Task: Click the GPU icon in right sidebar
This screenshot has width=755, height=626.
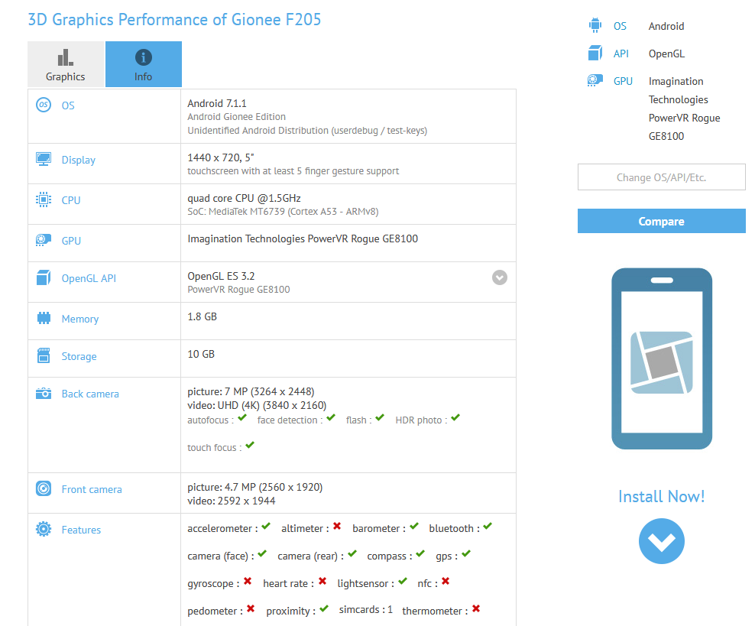Action: coord(595,80)
